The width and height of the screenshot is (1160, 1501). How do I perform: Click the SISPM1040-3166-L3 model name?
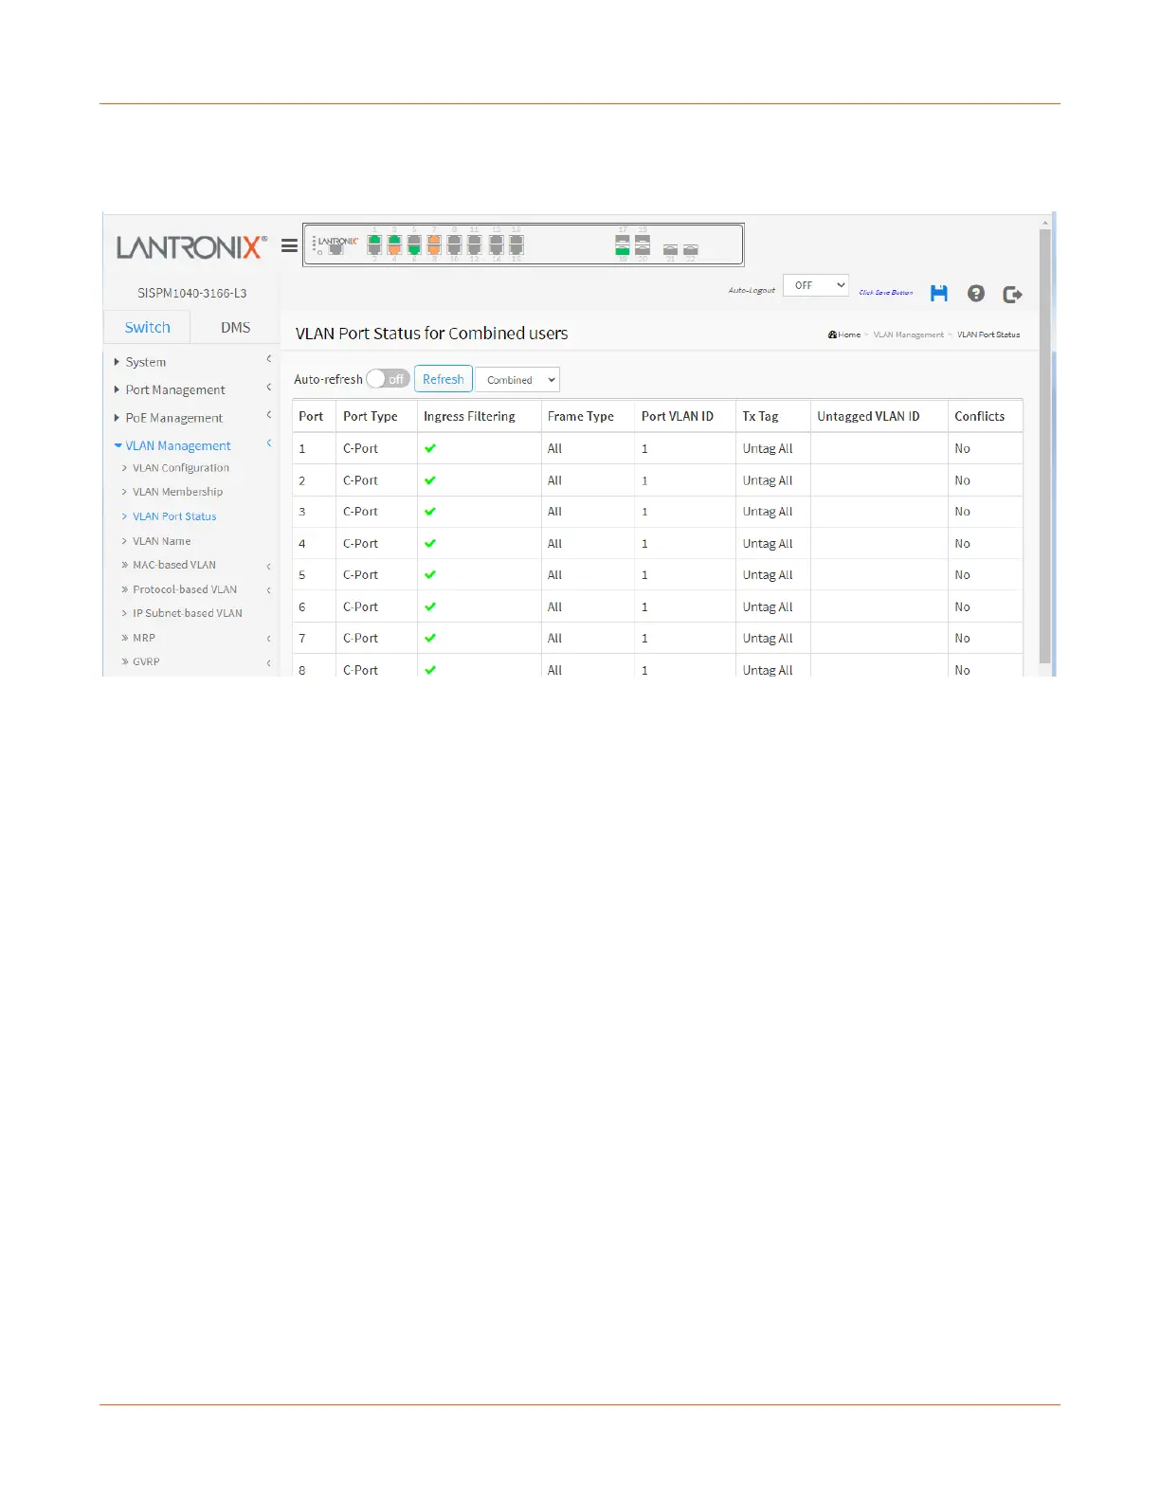click(x=191, y=293)
